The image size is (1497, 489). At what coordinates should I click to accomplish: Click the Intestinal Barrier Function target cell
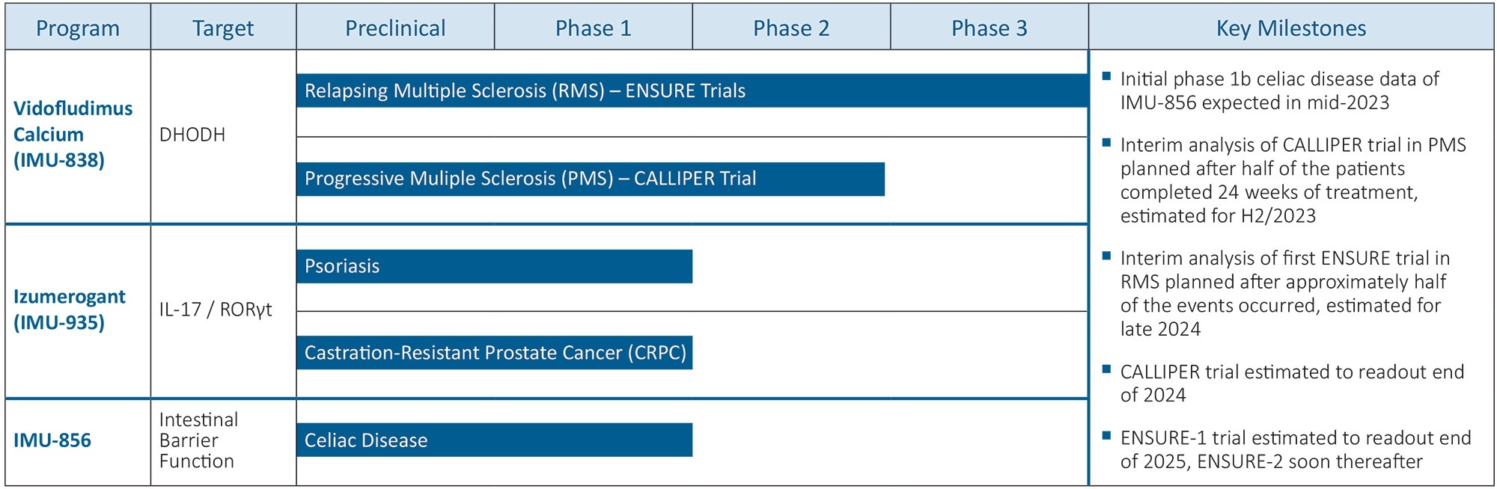point(198,440)
